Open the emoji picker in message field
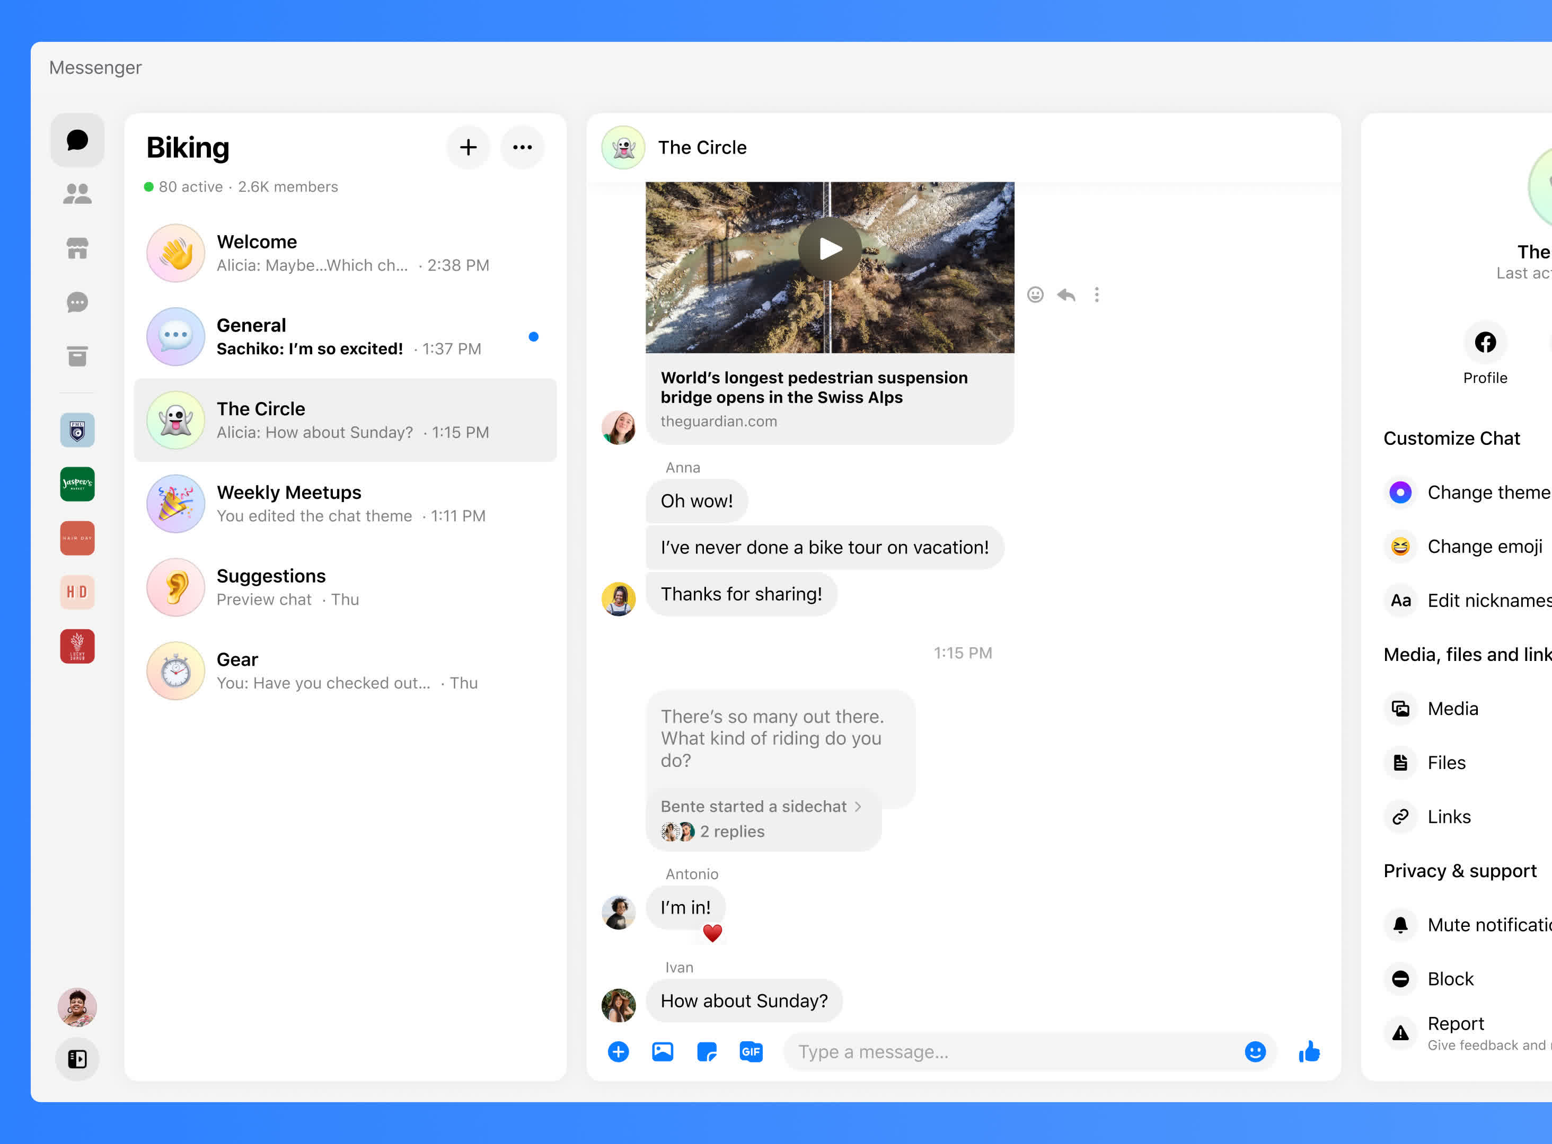This screenshot has height=1144, width=1552. 1256,1052
